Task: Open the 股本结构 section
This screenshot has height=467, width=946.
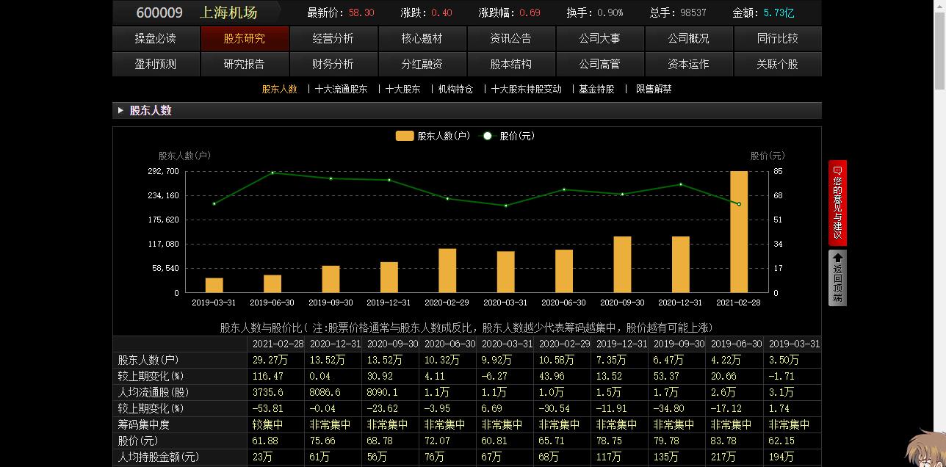Action: [x=511, y=64]
